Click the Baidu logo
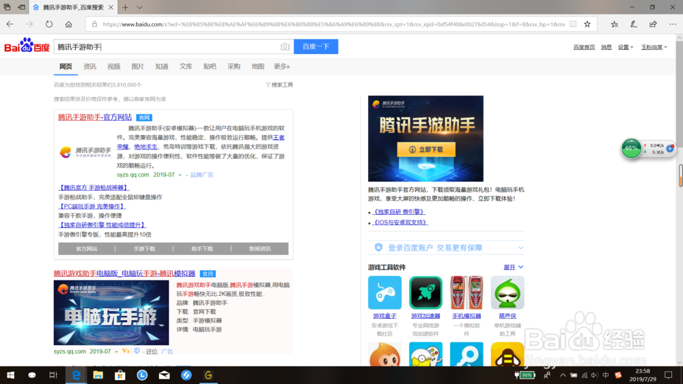The image size is (683, 384). [27, 45]
